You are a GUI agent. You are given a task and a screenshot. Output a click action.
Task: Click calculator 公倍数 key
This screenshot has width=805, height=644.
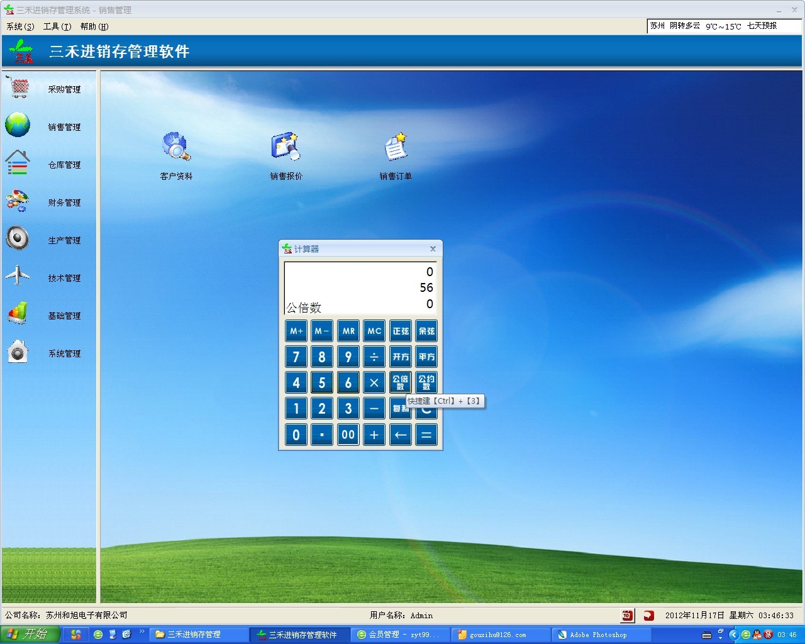tap(401, 382)
